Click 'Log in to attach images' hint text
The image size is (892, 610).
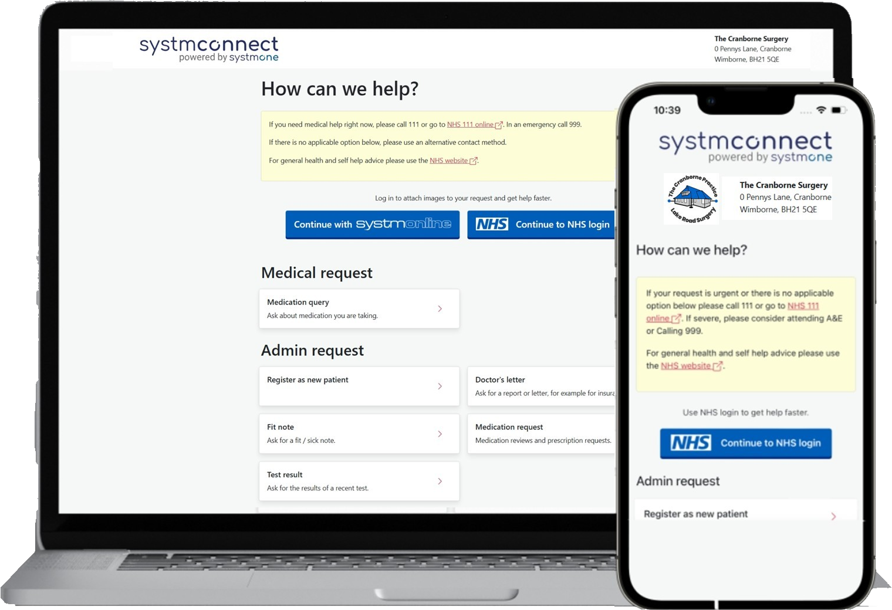point(463,198)
